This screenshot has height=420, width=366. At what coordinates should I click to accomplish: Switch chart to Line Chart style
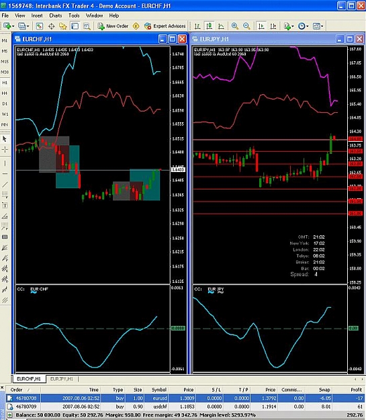pos(221,26)
